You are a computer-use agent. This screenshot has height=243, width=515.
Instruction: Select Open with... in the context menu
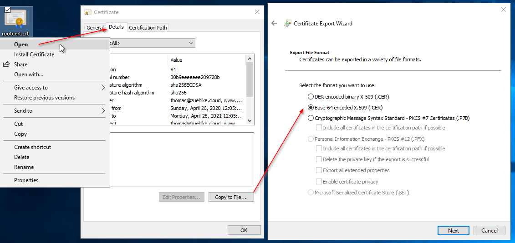coord(55,74)
